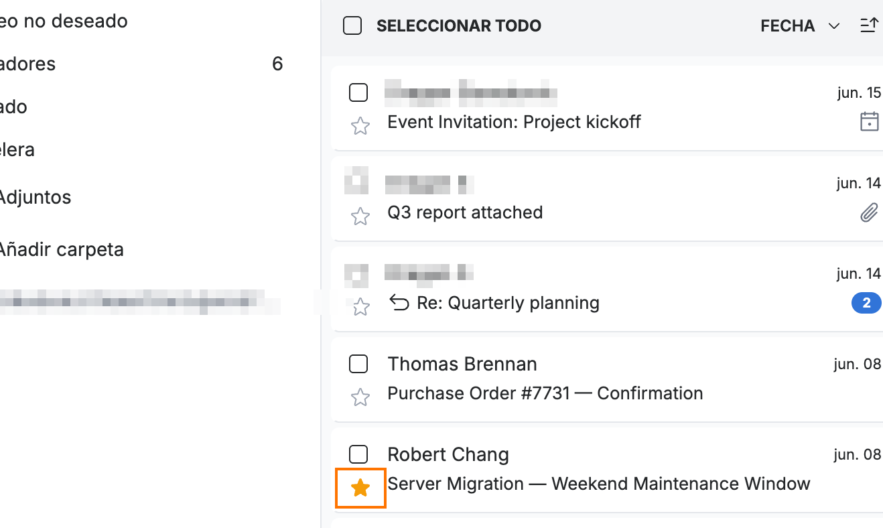Image resolution: width=883 pixels, height=528 pixels.
Task: Select the Robert Chang email checkbox
Action: [x=358, y=454]
